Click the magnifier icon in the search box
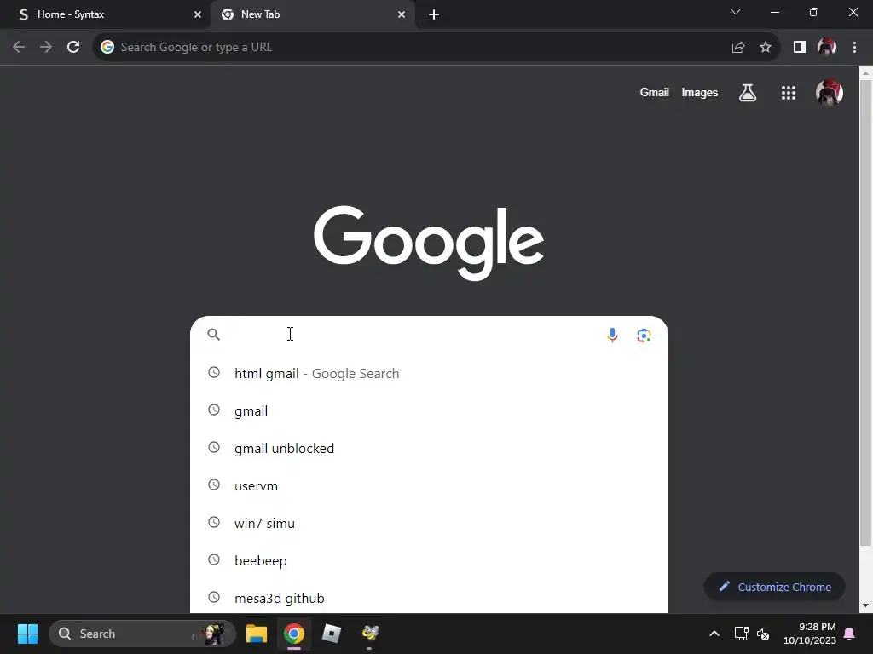 [214, 334]
